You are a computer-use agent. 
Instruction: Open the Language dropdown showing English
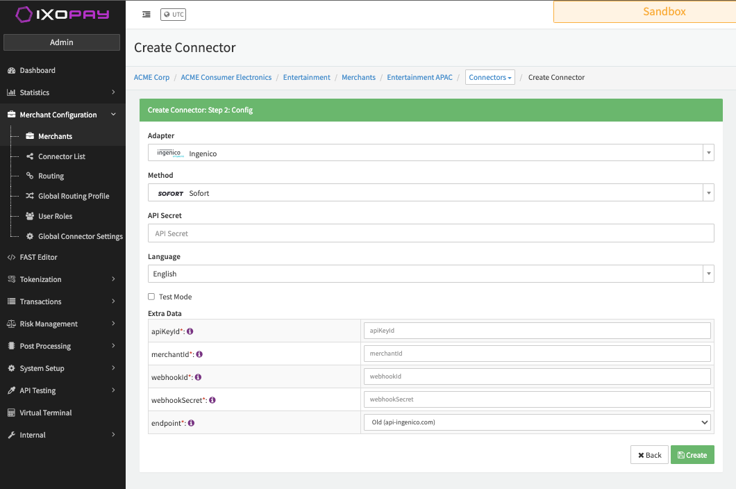(x=430, y=274)
